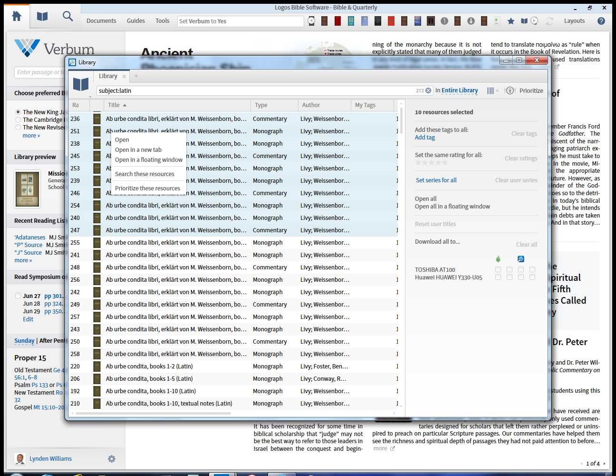Click the library list horizontal scrollbar

(x=154, y=413)
